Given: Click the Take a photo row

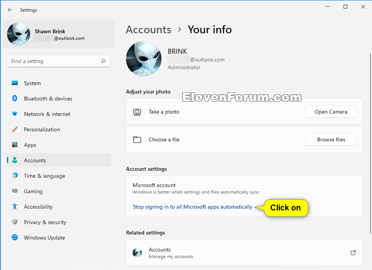Looking at the screenshot, I should 244,112.
